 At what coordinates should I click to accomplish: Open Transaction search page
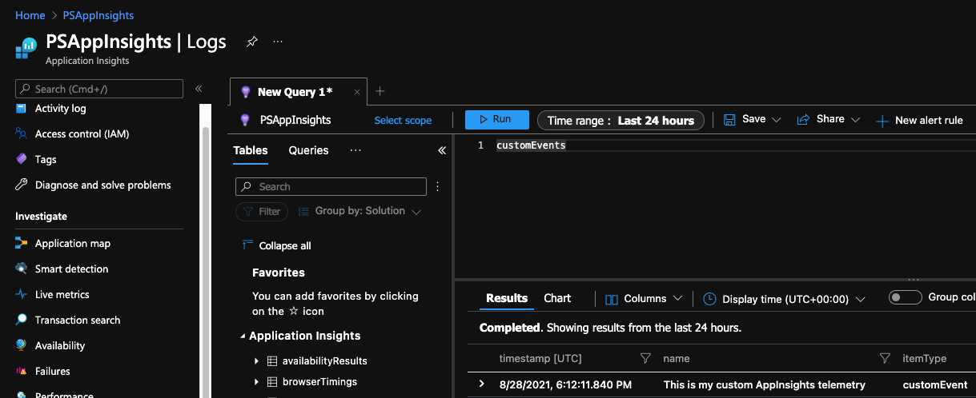click(78, 320)
